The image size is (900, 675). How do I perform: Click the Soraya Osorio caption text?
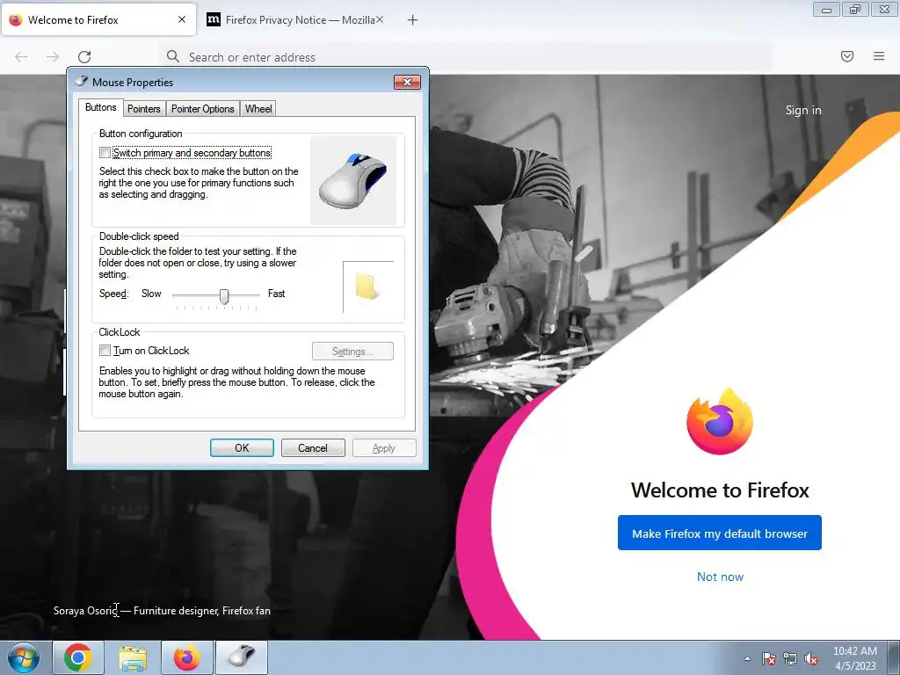click(x=162, y=611)
